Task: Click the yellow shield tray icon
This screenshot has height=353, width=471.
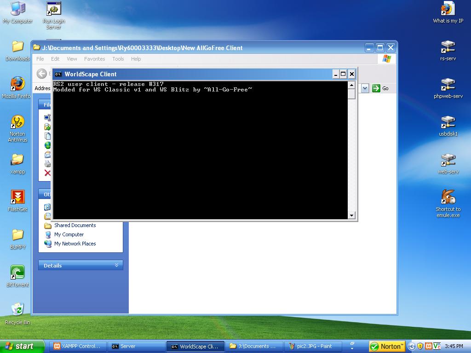Action: coord(420,346)
